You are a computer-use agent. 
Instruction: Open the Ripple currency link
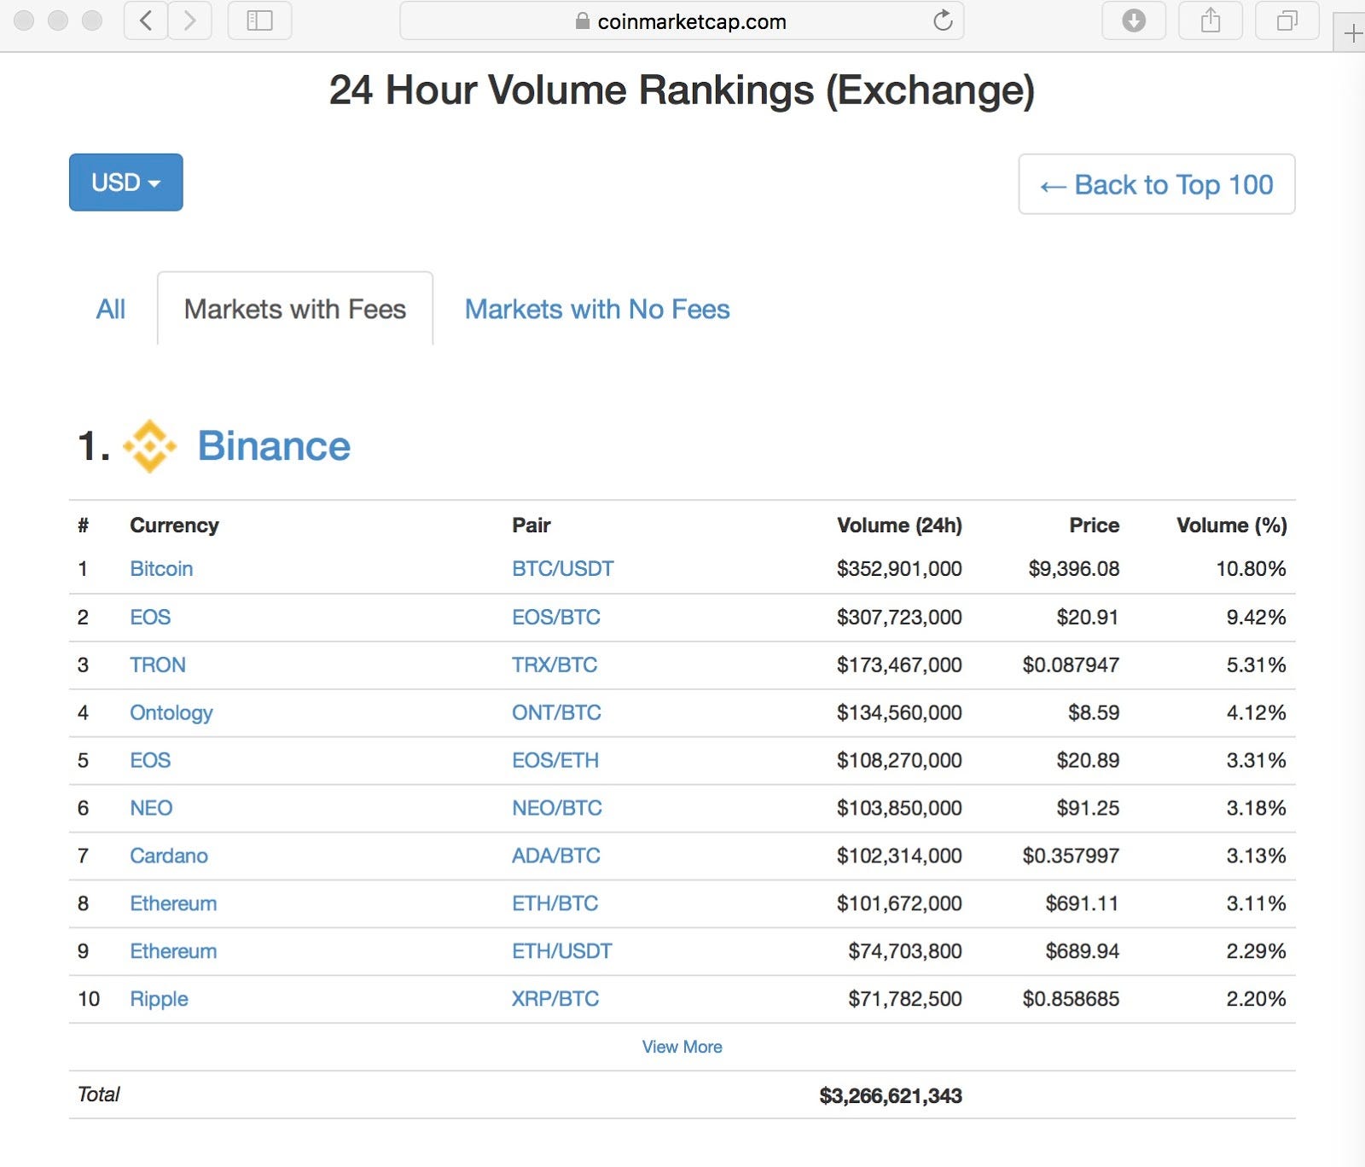click(x=159, y=999)
